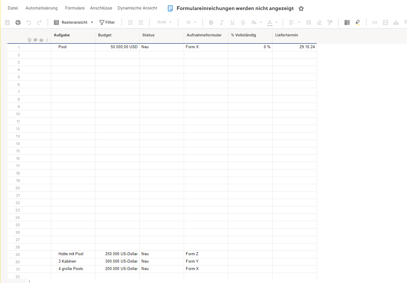Toggle italic formatting
Screen dimensions: 407x283
(x=222, y=22)
